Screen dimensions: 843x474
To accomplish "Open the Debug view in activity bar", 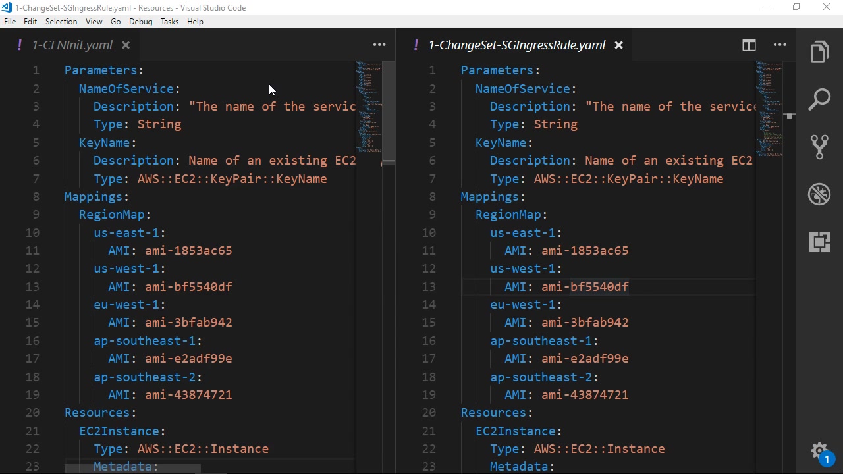I will tap(819, 194).
